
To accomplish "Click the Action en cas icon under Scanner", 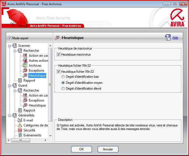I will [x=25, y=56].
